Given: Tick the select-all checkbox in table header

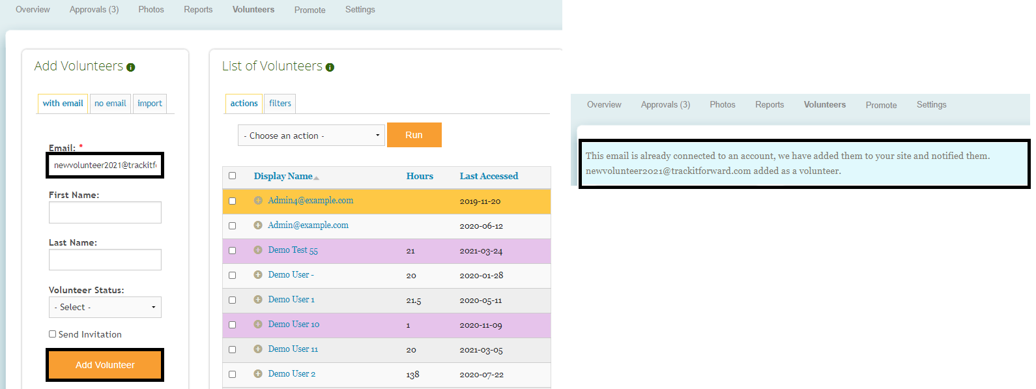Looking at the screenshot, I should click(x=232, y=176).
